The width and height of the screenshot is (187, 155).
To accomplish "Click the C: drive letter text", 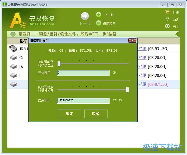I will coord(21,58).
